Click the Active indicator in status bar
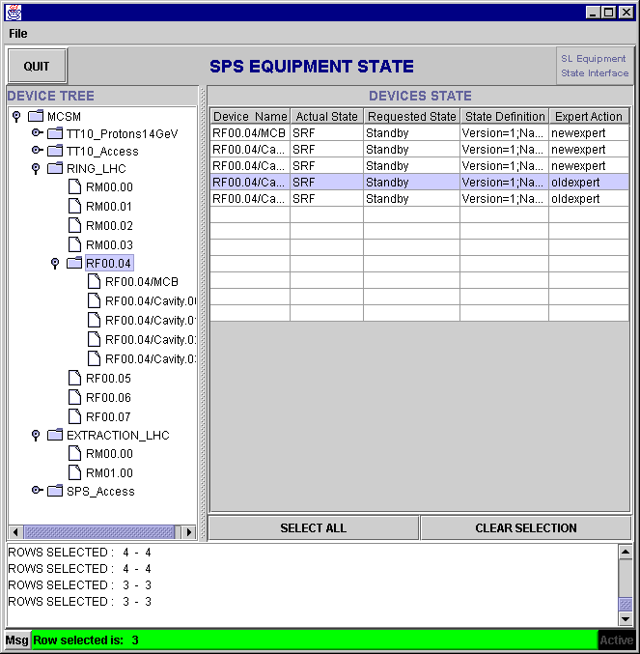This screenshot has height=654, width=640. point(616,640)
